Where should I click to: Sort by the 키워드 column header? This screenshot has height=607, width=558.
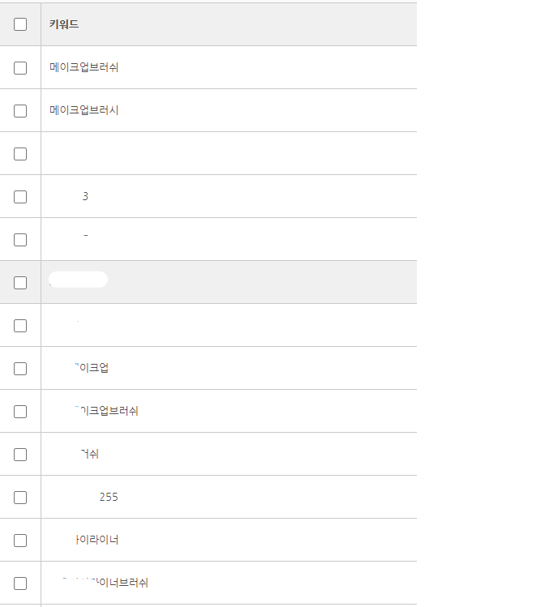click(64, 24)
